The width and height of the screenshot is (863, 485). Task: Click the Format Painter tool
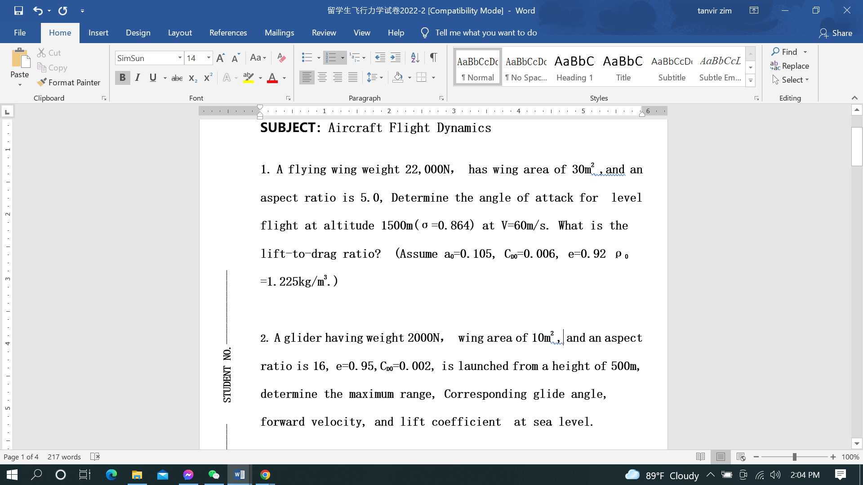69,83
